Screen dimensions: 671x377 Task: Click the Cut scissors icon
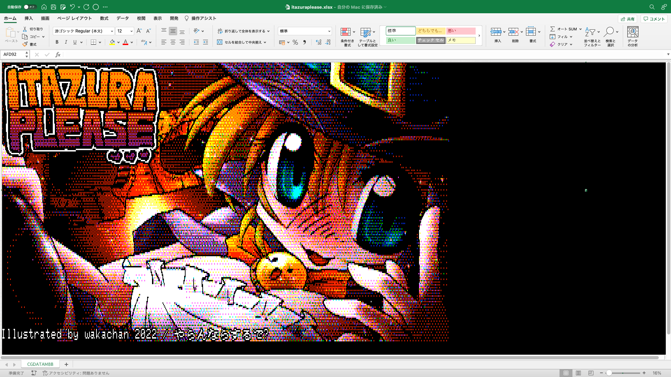tap(25, 29)
